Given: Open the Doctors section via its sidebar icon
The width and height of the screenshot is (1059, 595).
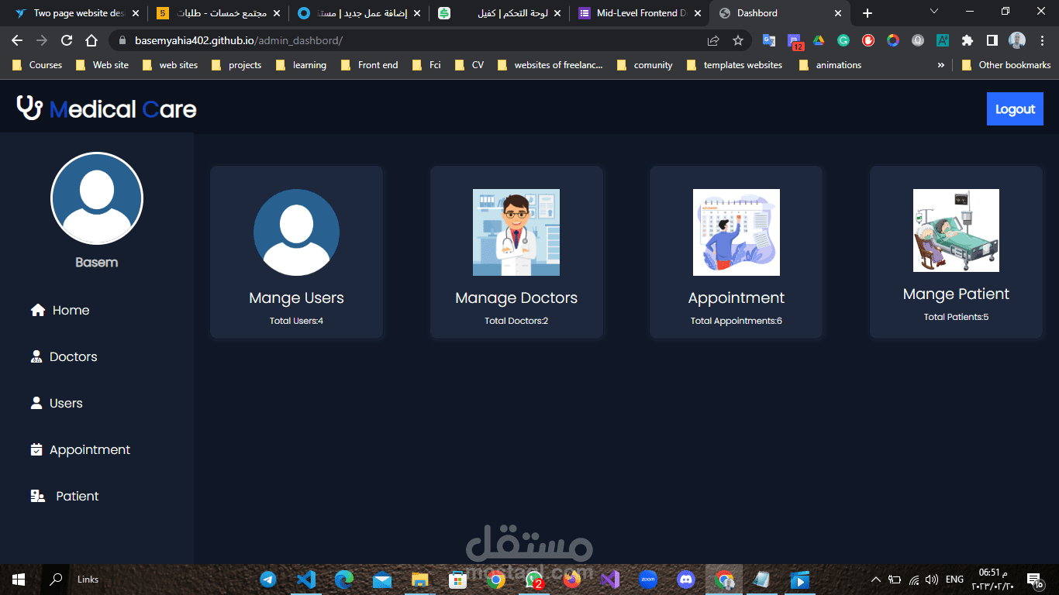Looking at the screenshot, I should point(36,356).
